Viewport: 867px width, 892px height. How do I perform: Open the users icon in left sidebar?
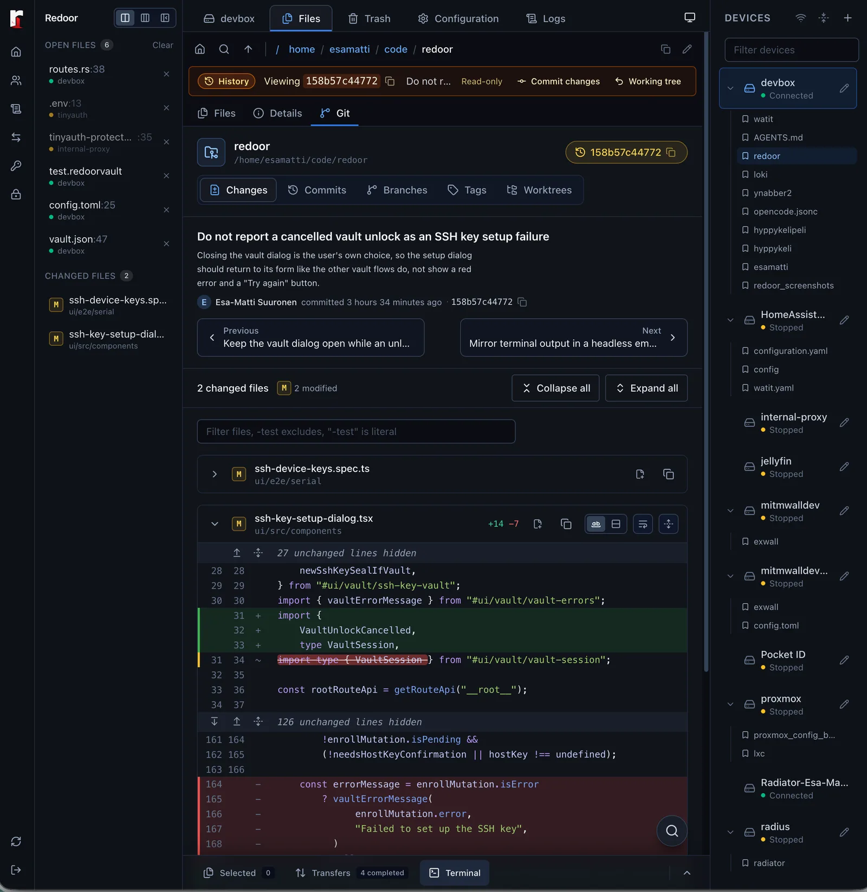point(16,80)
